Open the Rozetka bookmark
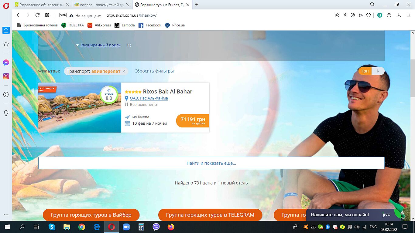Viewport: 415px width, 233px height. (x=73, y=25)
